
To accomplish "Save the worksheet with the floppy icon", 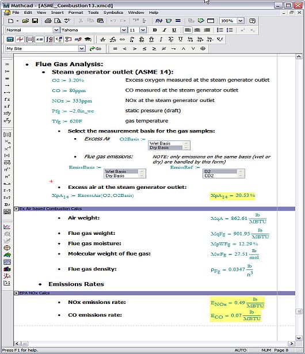I will 35,21.
